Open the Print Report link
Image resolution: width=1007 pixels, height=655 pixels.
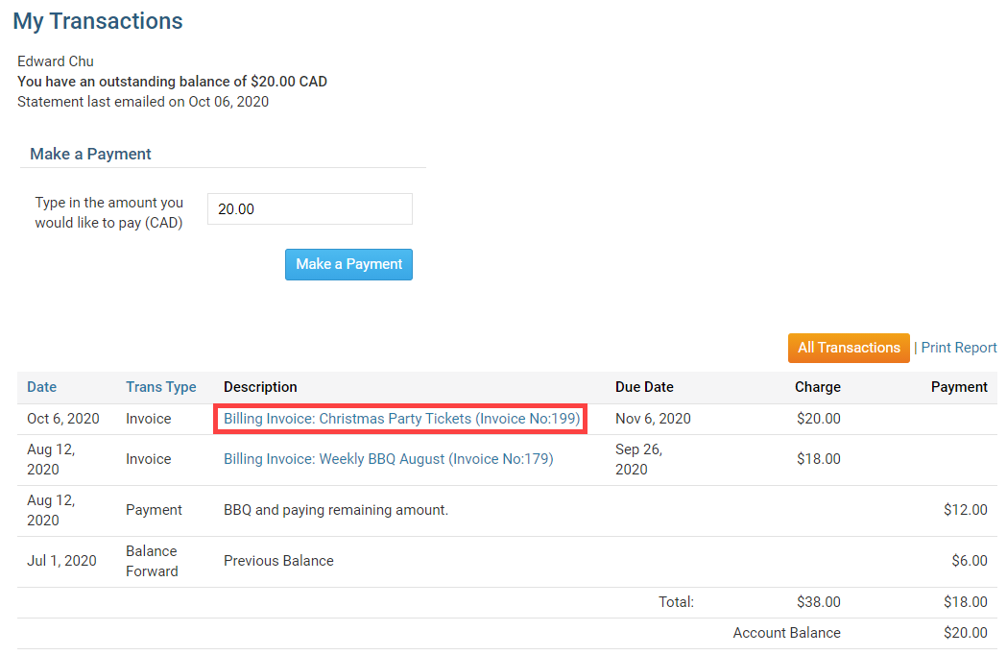[959, 348]
